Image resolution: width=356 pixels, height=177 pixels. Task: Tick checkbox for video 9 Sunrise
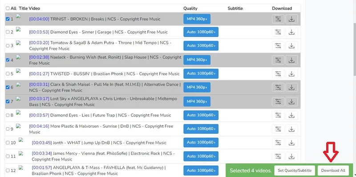pyautogui.click(x=8, y=129)
